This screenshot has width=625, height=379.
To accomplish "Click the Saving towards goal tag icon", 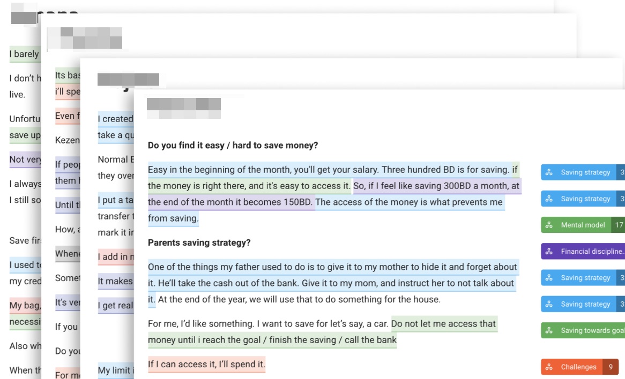I will tap(549, 330).
